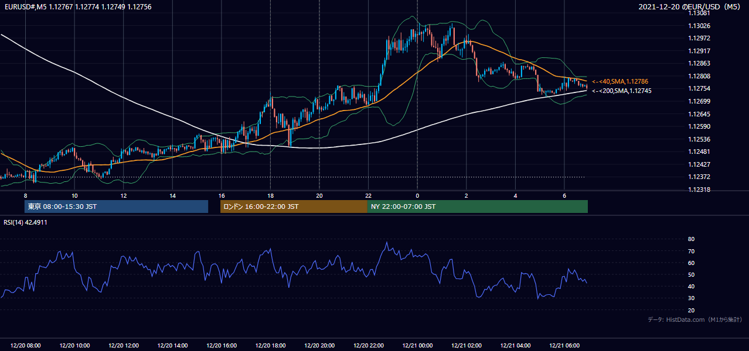Click the 12/21 00:00 timestamp
Screen dimensions: 749x351
pos(417,346)
